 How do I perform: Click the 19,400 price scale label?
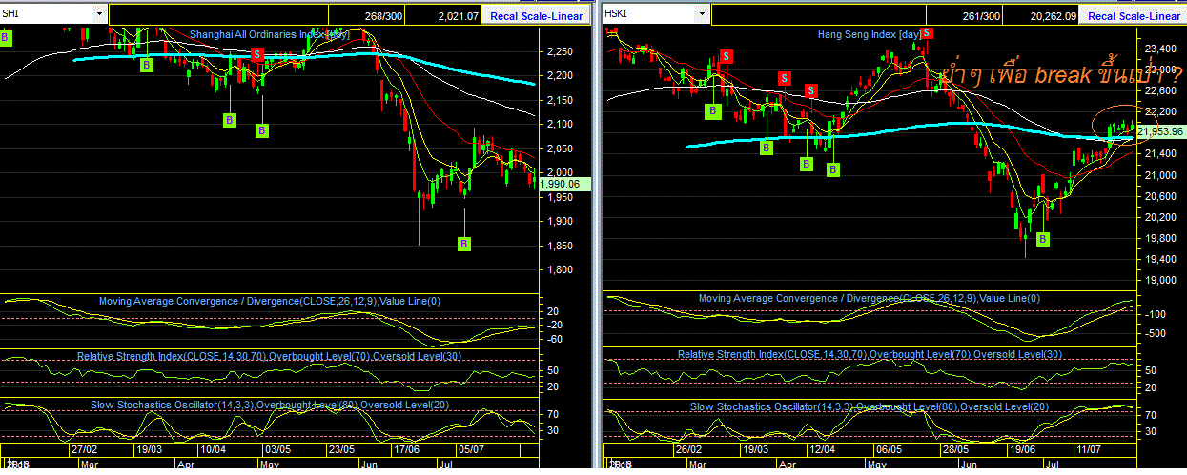[1162, 260]
